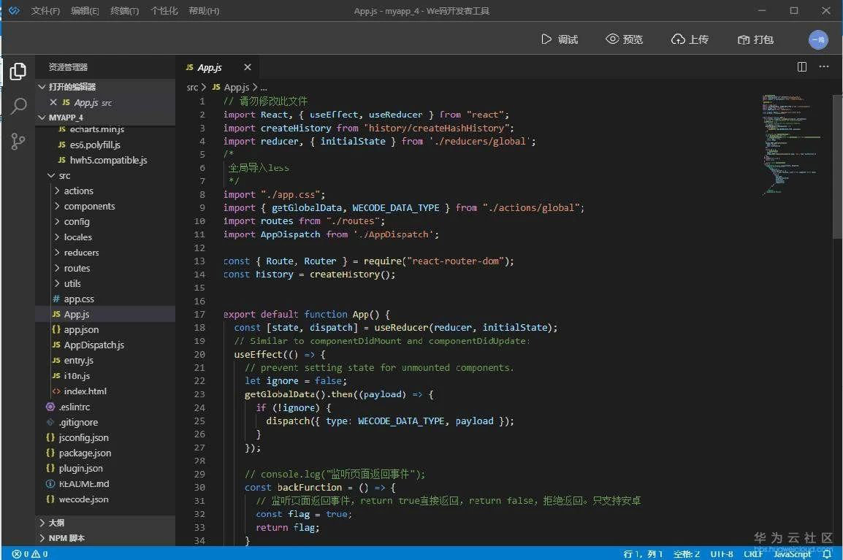843x560 pixels.
Task: Open the 帮助(H) menu
Action: click(204, 11)
